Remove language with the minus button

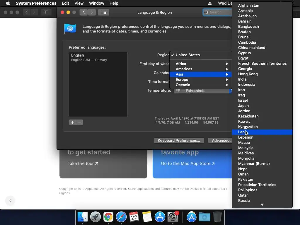[x=80, y=122]
